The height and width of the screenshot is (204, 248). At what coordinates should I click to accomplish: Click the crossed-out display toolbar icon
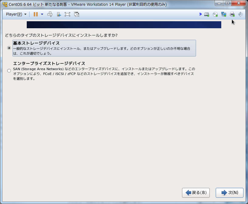pos(77,14)
